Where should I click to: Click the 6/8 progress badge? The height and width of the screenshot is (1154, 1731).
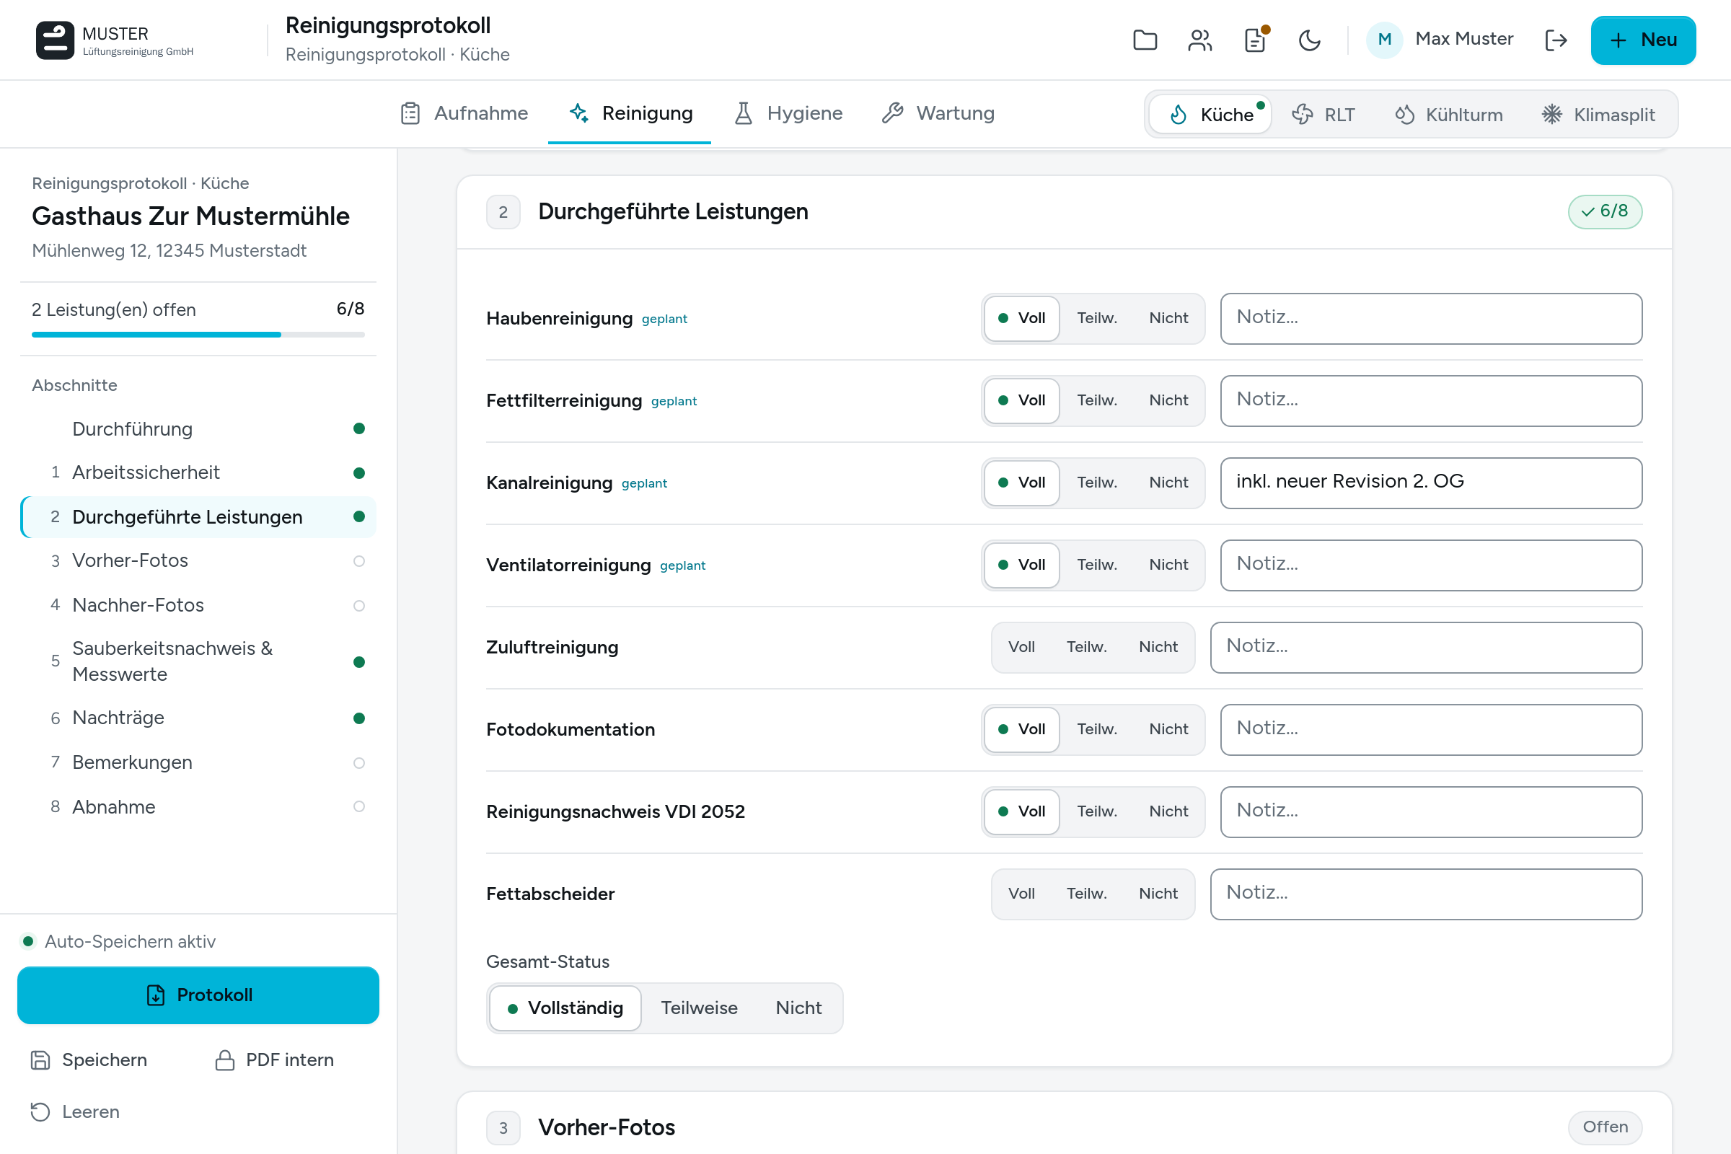1604,212
